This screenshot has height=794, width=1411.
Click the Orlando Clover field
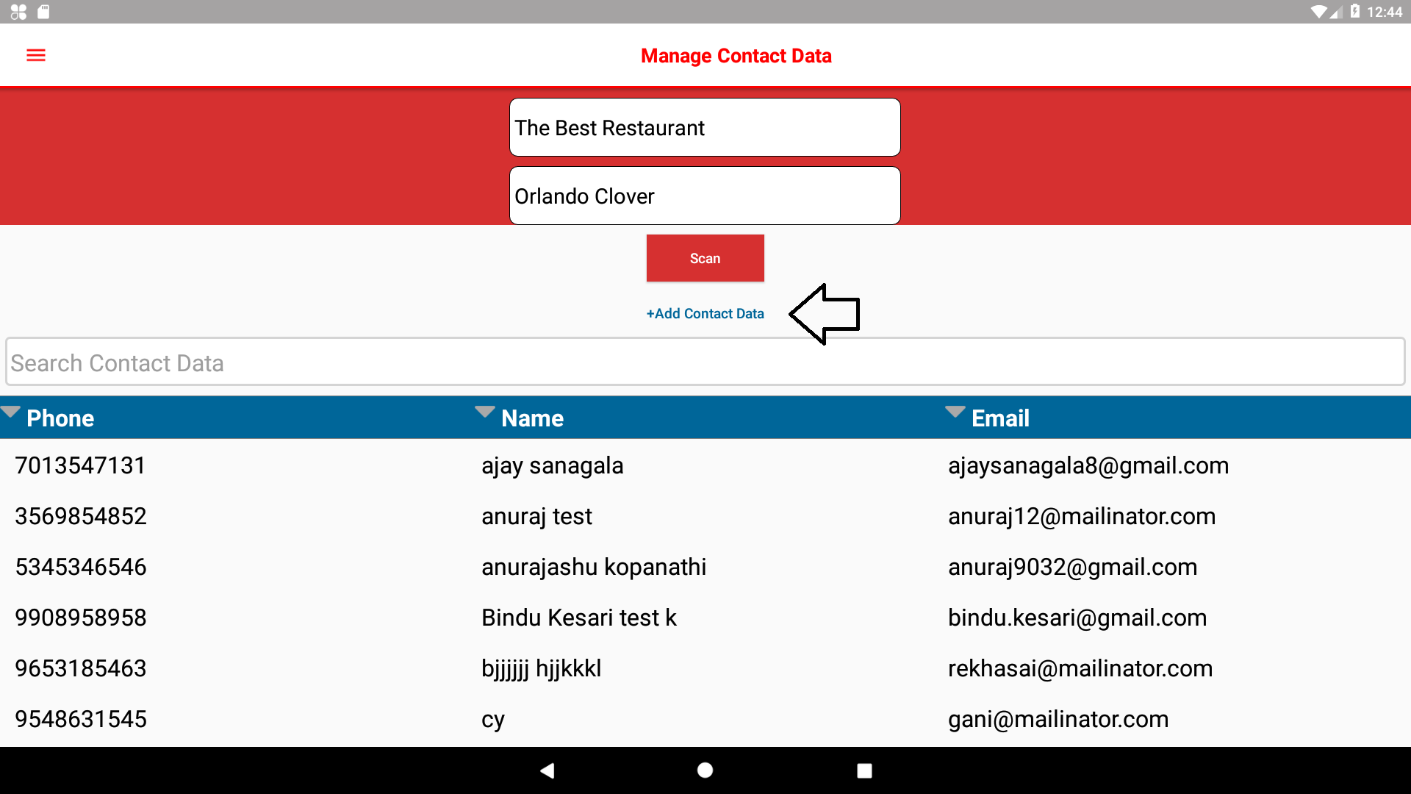click(x=705, y=196)
